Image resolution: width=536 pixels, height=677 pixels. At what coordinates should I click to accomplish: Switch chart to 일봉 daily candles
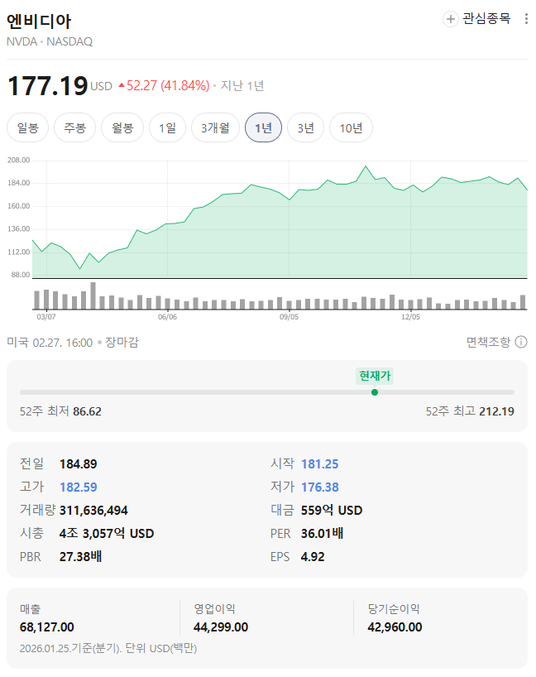pyautogui.click(x=27, y=127)
